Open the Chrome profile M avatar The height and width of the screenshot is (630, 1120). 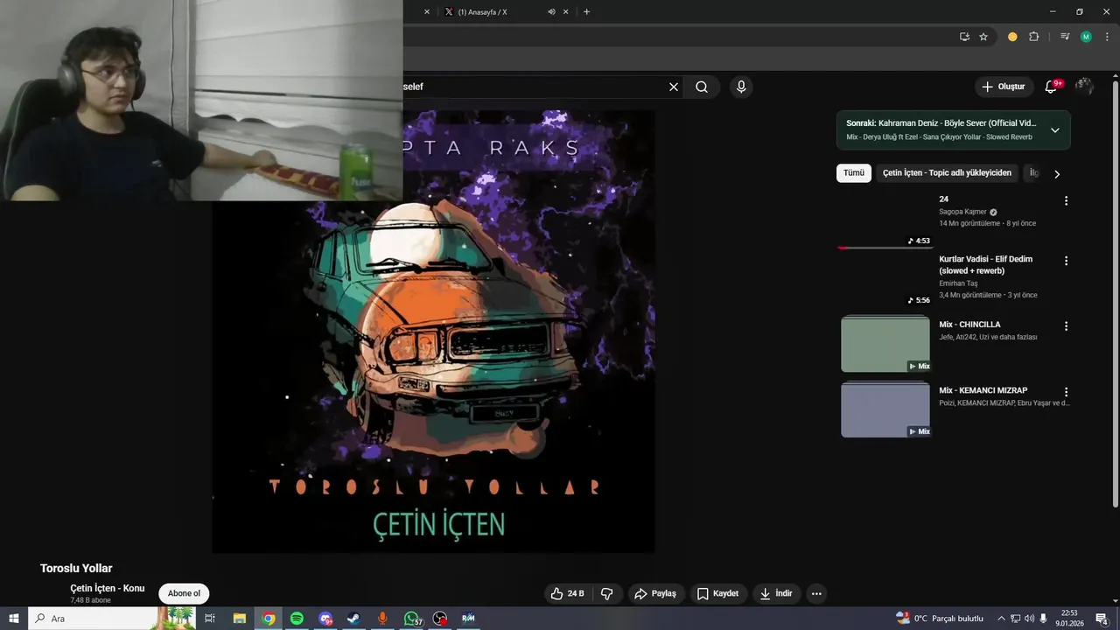tap(1086, 37)
